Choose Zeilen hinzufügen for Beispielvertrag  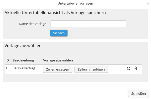tap(91, 69)
